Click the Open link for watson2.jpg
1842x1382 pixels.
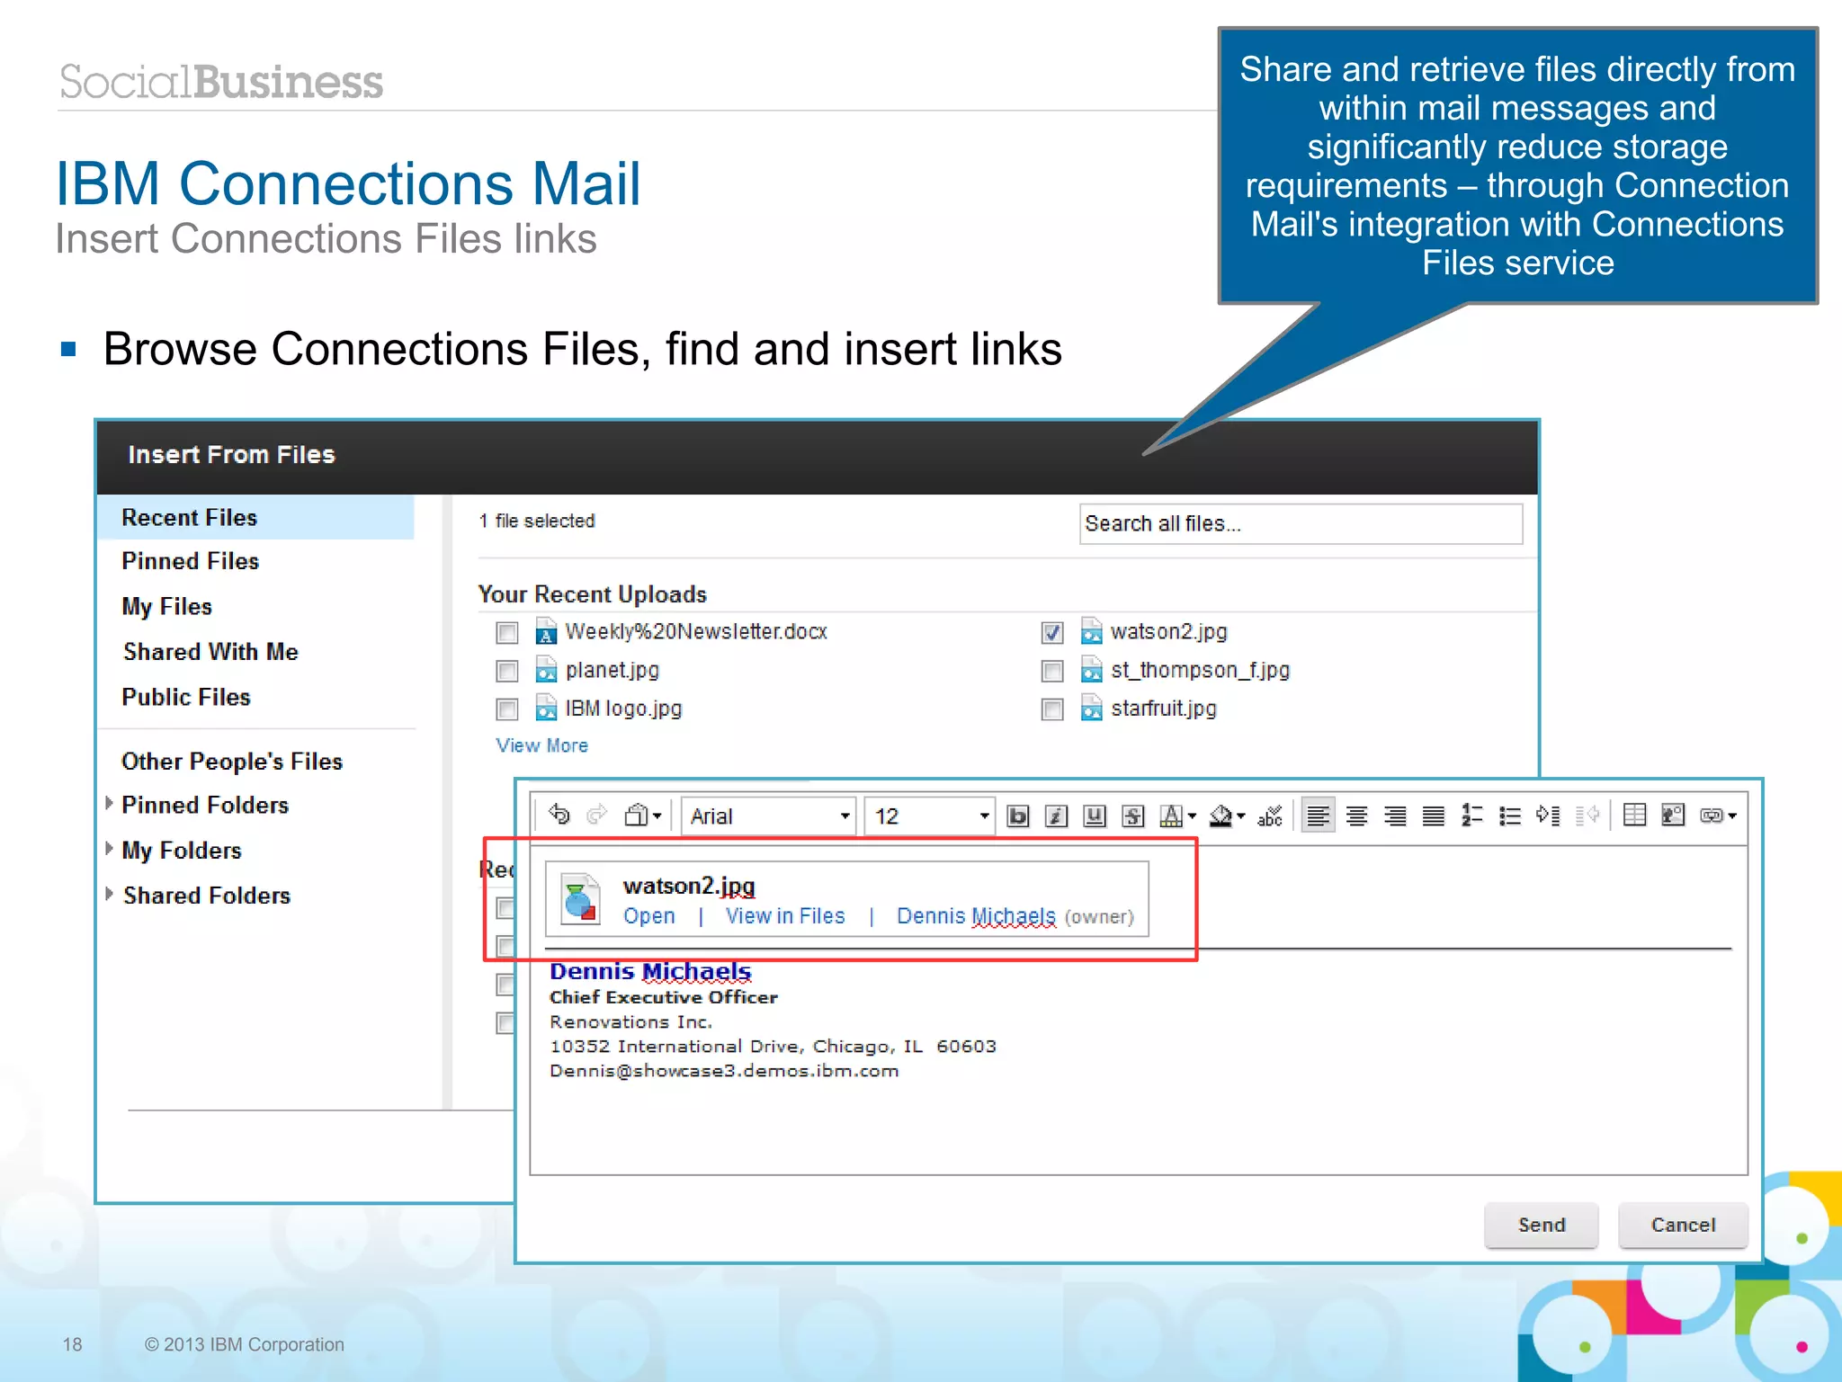coord(648,916)
